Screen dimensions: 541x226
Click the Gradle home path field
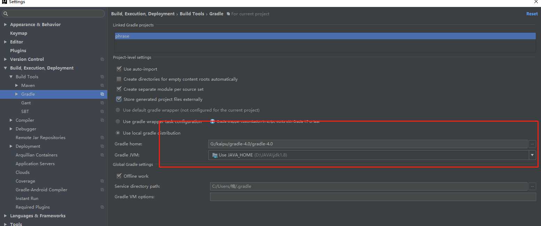click(x=368, y=144)
